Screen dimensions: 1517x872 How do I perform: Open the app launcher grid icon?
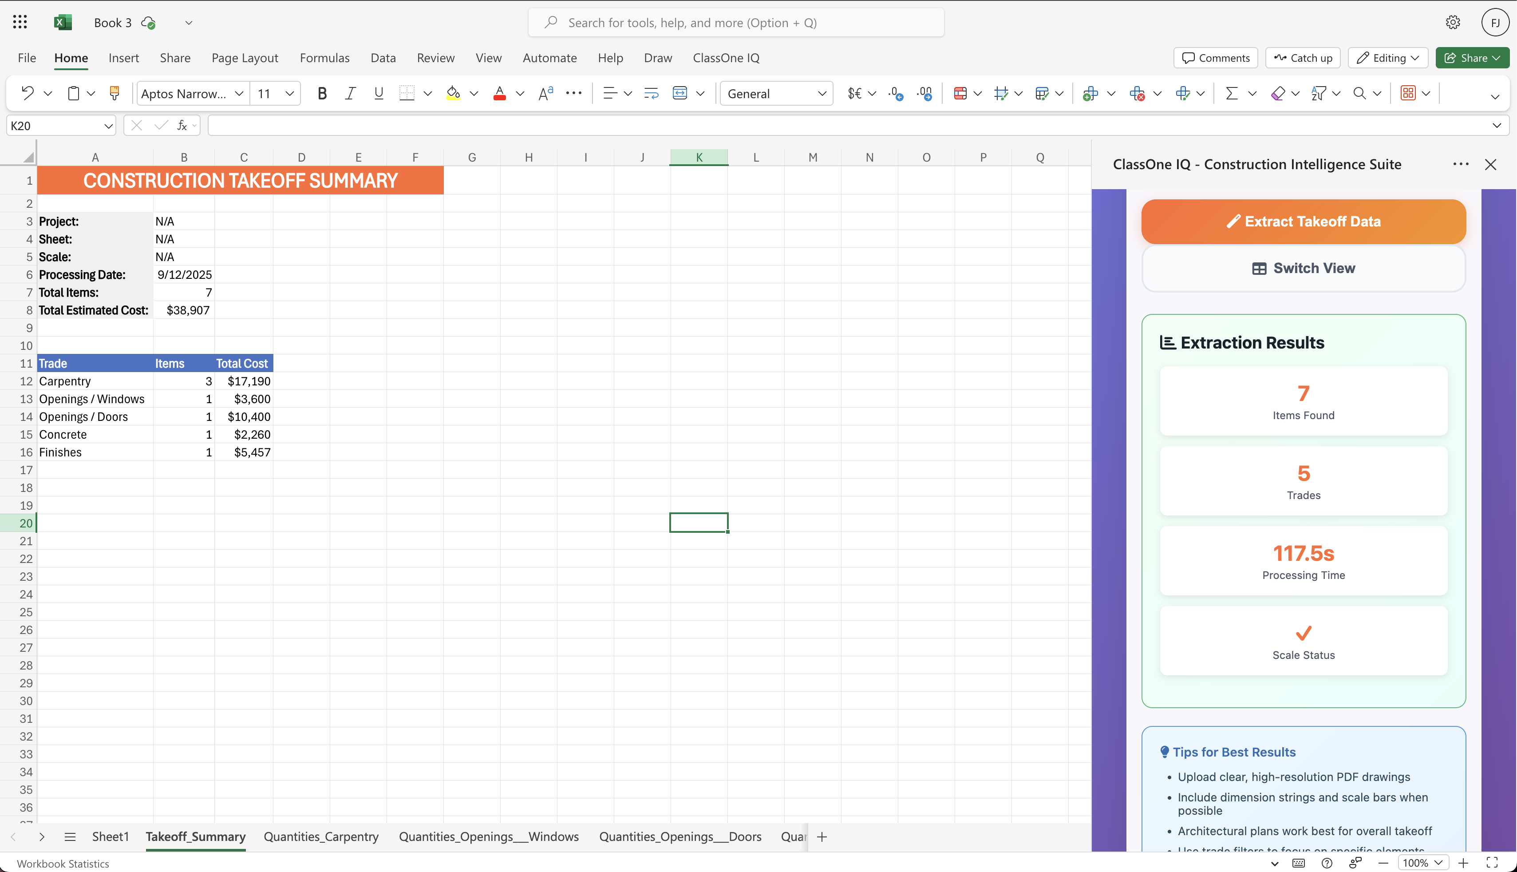click(20, 23)
